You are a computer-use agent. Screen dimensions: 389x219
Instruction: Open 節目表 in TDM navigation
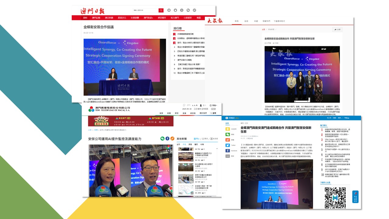[193, 113]
